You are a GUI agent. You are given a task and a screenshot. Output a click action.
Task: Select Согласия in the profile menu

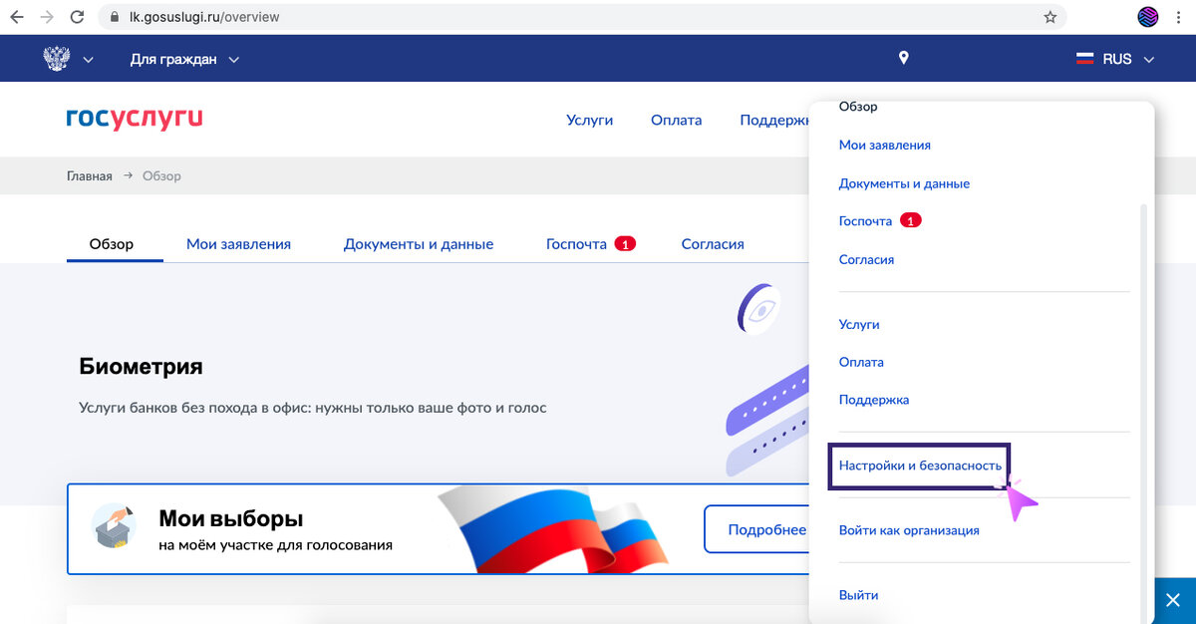(866, 259)
